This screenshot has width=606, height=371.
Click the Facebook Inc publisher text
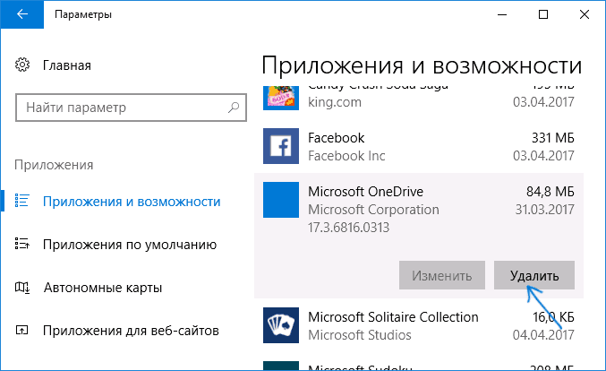click(346, 156)
